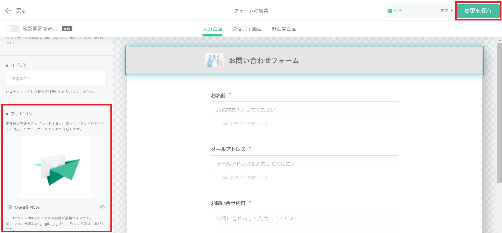
Task: Click the ロゴURL input field
Action: pos(56,78)
